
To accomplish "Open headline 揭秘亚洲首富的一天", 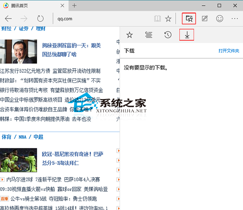I will [71, 50].
